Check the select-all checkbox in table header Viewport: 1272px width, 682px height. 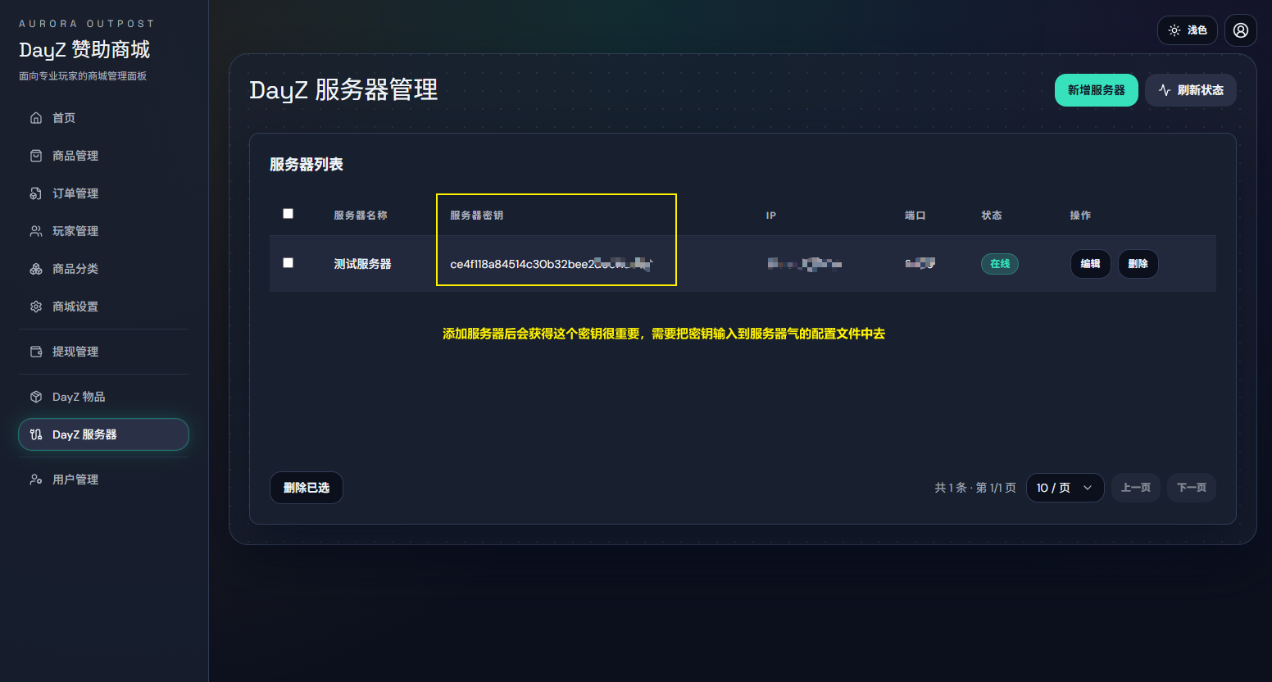pyautogui.click(x=288, y=214)
